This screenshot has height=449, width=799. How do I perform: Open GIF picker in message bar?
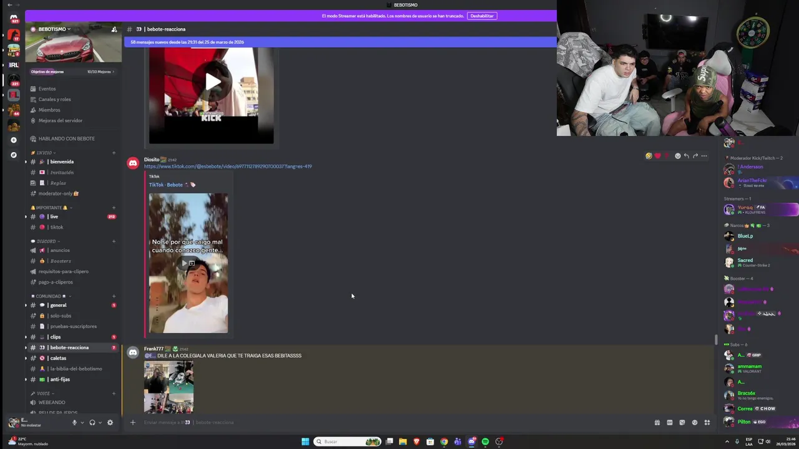click(669, 422)
